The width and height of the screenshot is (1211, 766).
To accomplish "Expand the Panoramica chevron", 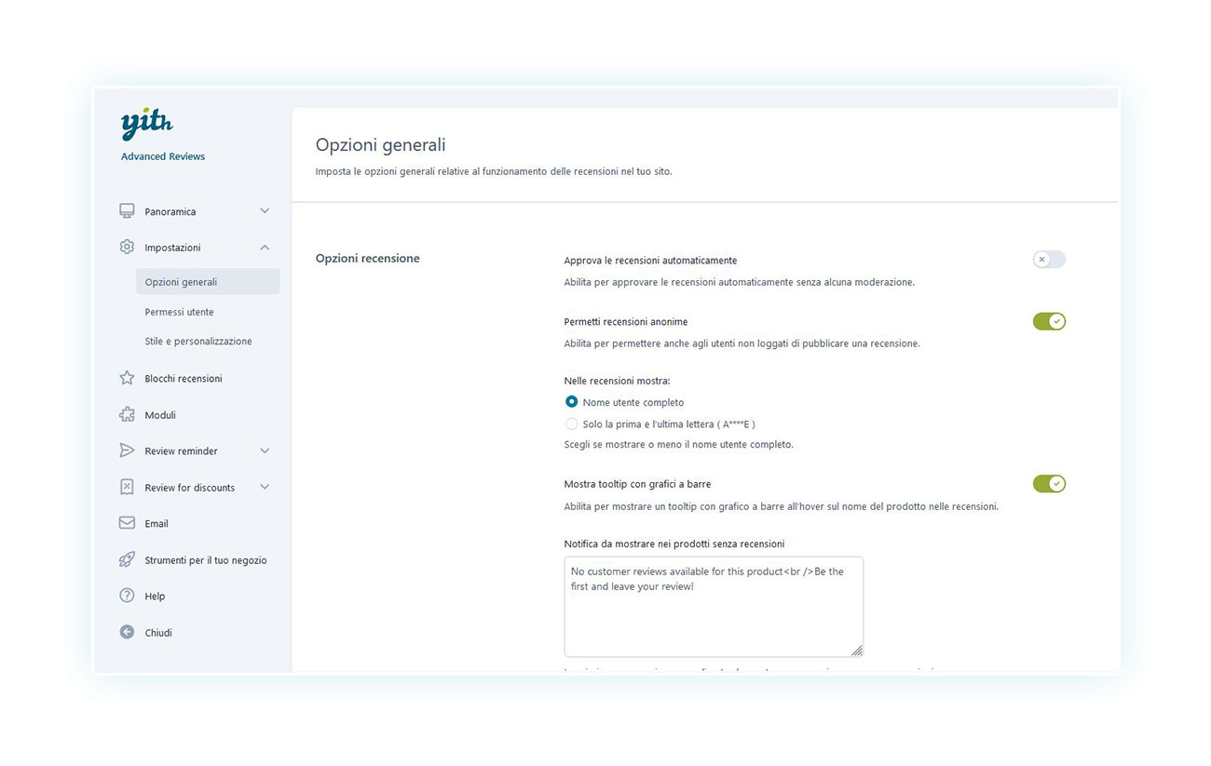I will click(x=265, y=211).
